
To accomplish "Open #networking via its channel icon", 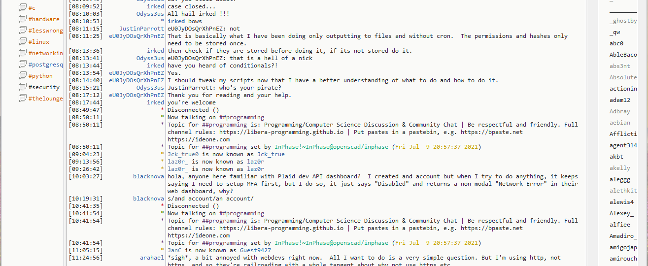I will pos(22,53).
